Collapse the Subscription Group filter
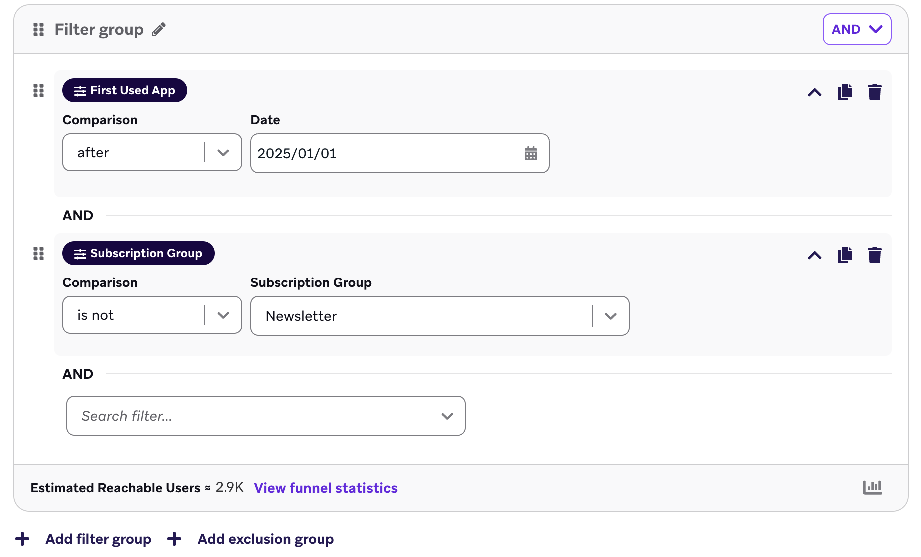The height and width of the screenshot is (557, 921). pyautogui.click(x=814, y=255)
